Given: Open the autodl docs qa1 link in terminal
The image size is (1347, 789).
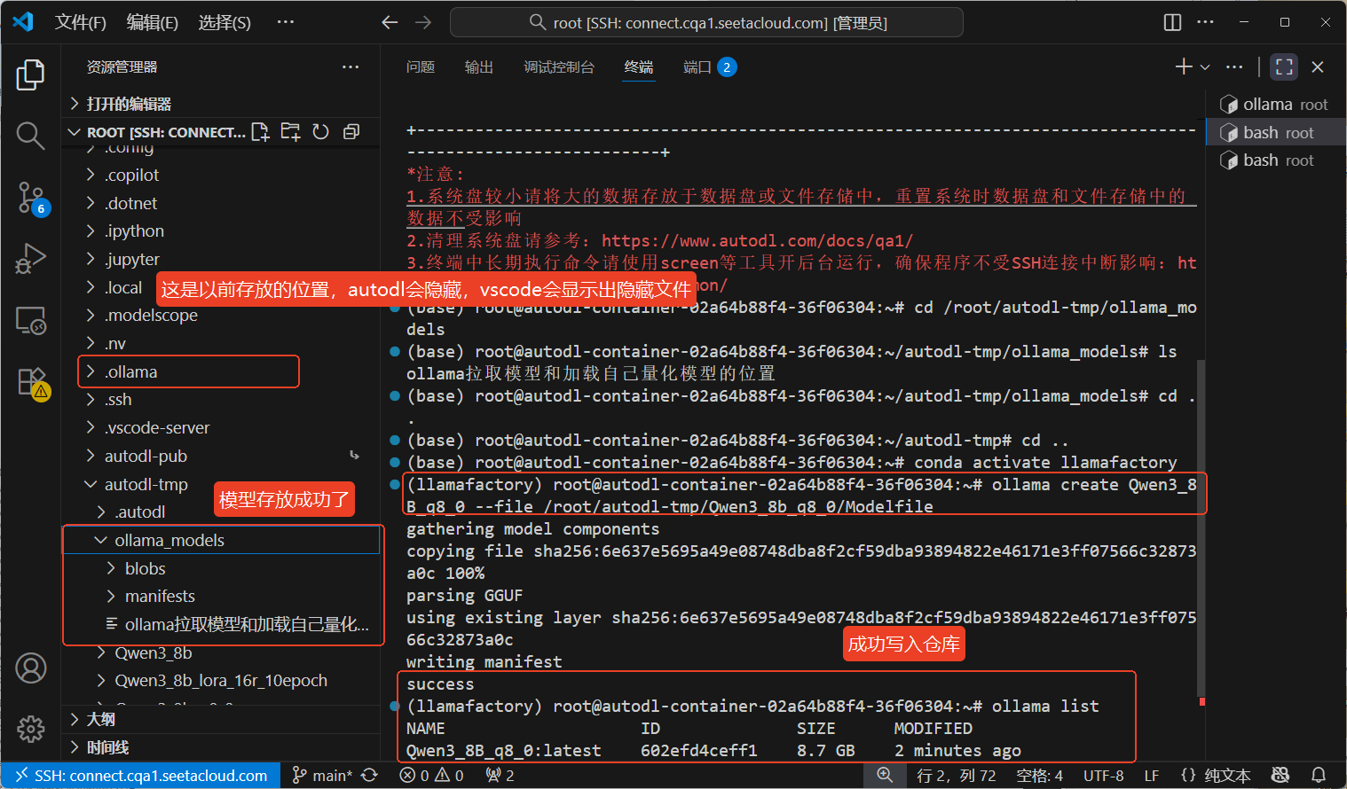Looking at the screenshot, I should click(757, 240).
